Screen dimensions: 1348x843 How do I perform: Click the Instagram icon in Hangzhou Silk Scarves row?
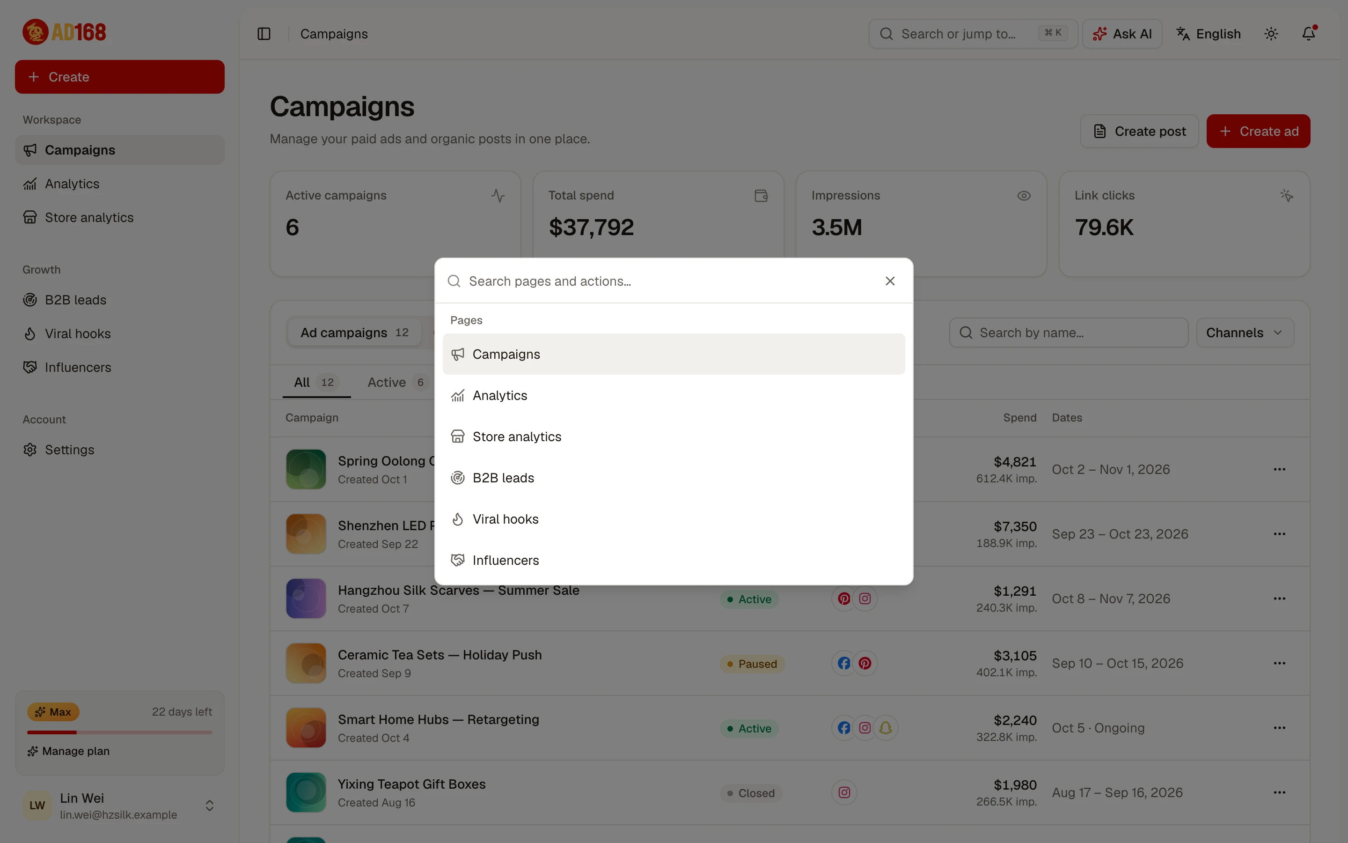point(864,599)
